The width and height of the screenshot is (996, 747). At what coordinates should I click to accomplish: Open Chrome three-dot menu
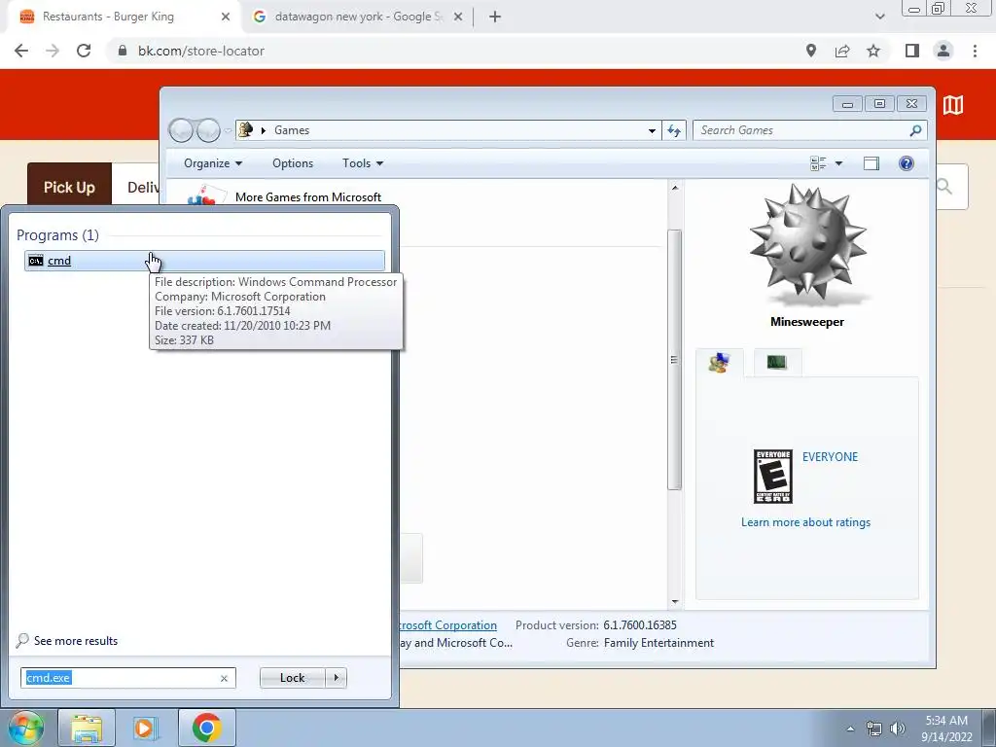975,51
